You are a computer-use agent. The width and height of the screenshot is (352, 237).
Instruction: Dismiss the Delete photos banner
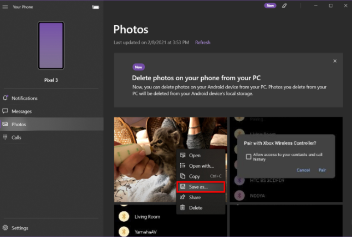(x=335, y=61)
